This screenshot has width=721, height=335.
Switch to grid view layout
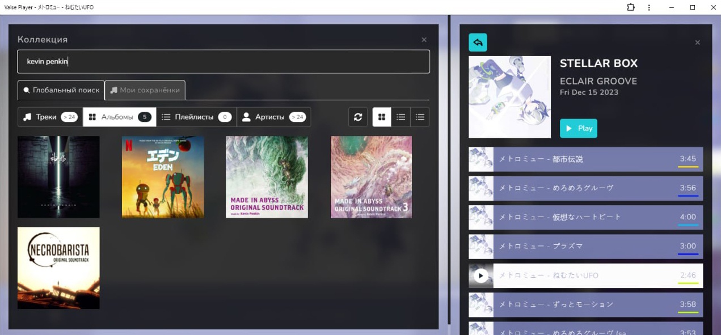(382, 117)
